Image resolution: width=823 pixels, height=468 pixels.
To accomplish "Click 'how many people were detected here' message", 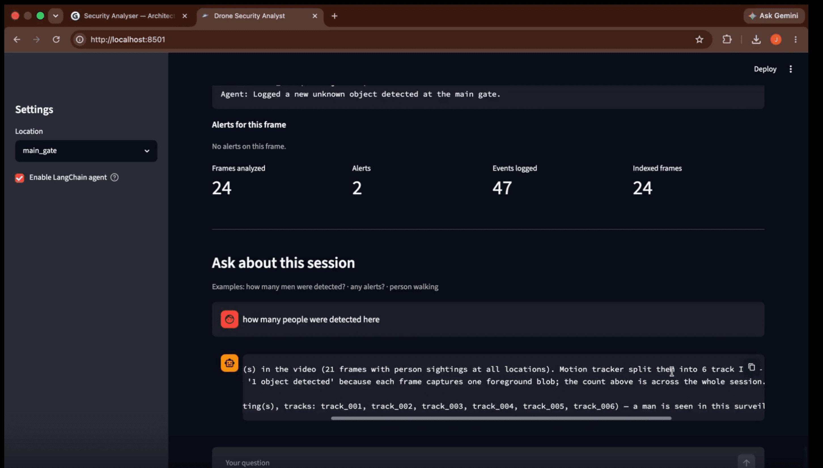I will 311,320.
